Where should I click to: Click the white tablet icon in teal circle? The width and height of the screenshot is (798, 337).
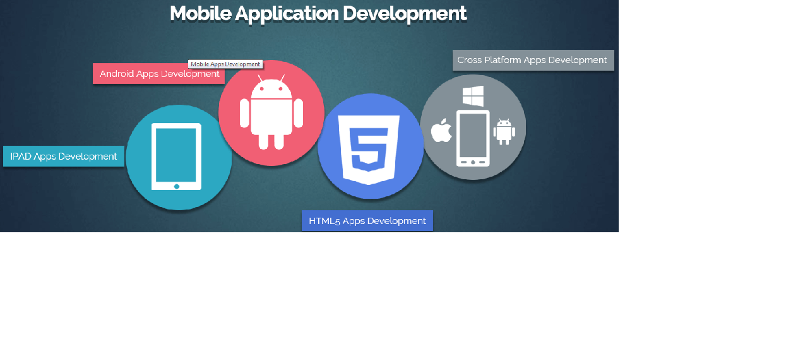(176, 157)
